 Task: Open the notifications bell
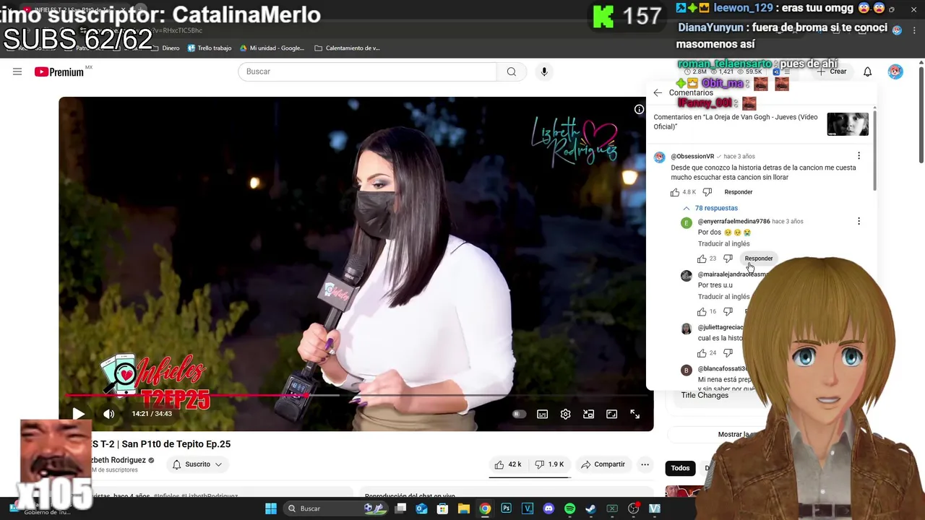867,71
